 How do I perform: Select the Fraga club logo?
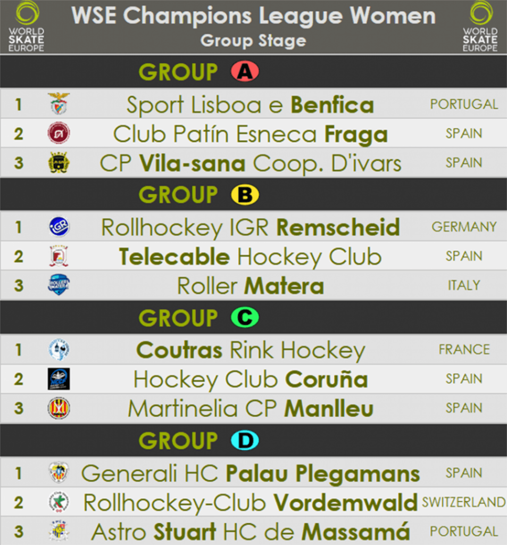coord(59,133)
